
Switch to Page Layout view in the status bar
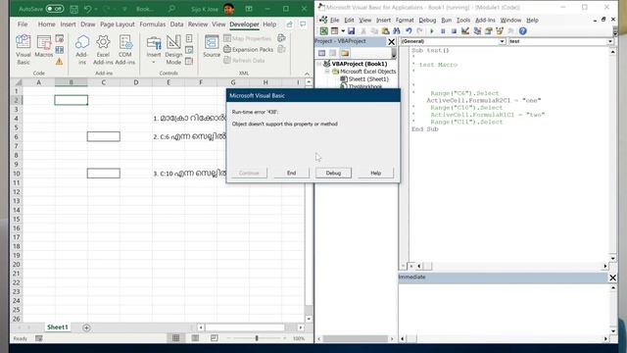pos(195,338)
